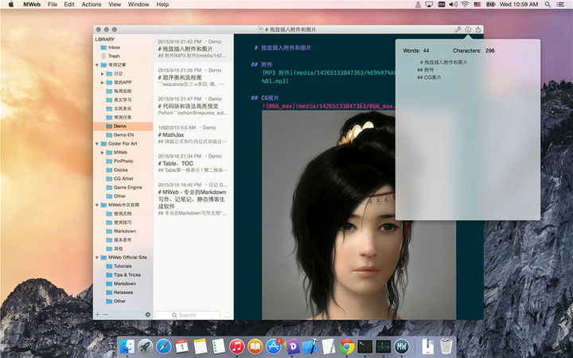Select the Tips & Tricks folder
Image resolution: width=573 pixels, height=358 pixels.
(x=123, y=275)
